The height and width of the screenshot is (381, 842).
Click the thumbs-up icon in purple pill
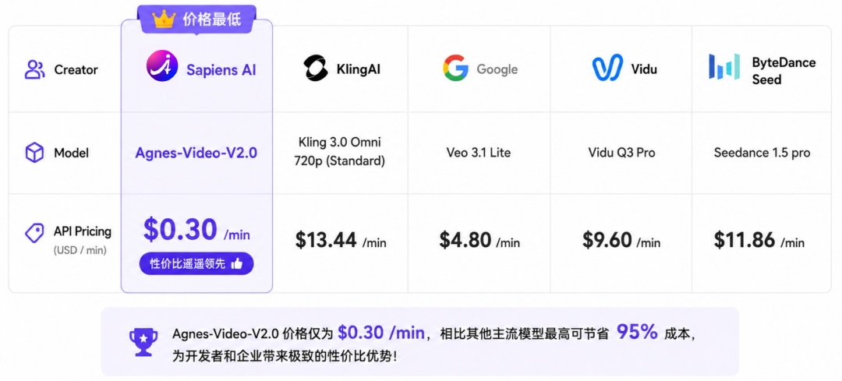coord(236,263)
